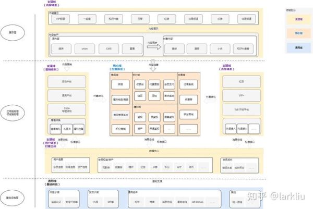Click the content sync arrow (内容同步)
Viewport: 313px width, 209px height.
coord(153,46)
